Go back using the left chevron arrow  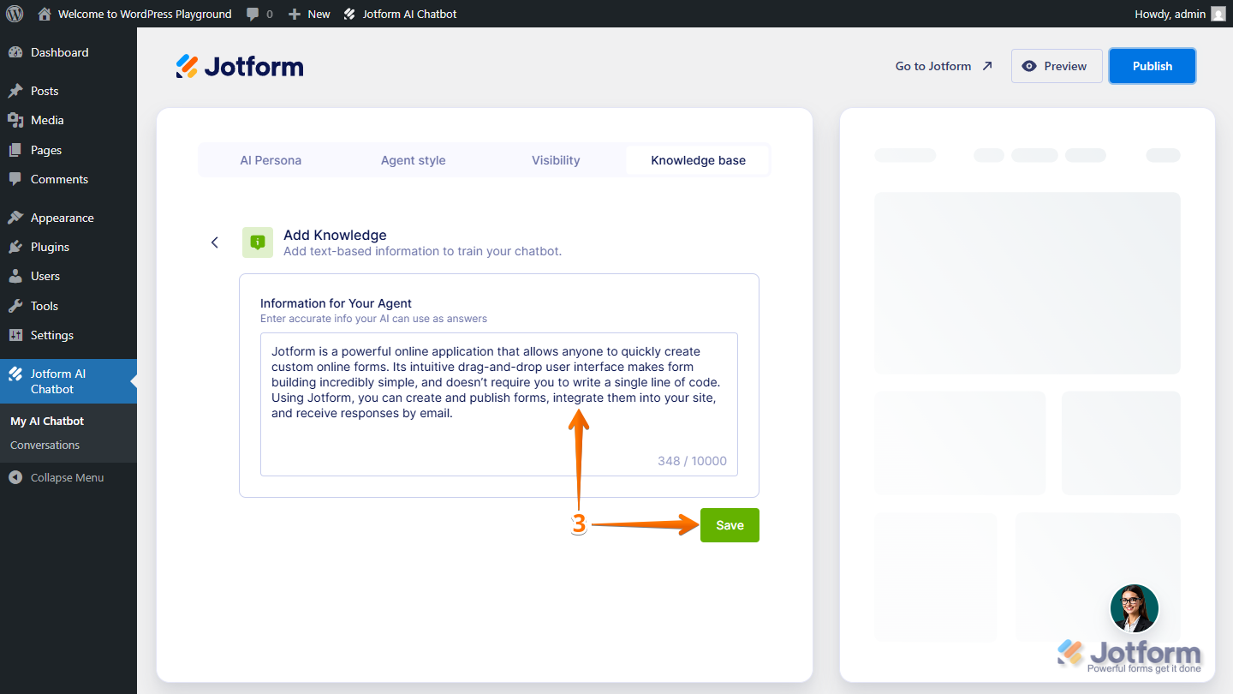point(215,242)
